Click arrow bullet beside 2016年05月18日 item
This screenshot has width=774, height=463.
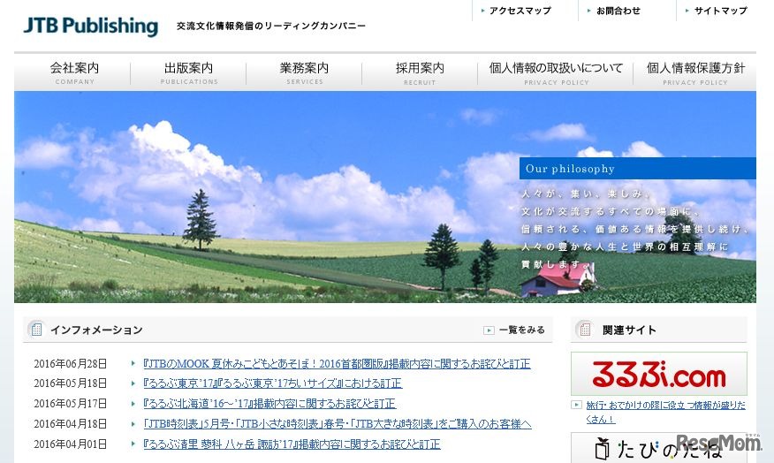point(133,383)
